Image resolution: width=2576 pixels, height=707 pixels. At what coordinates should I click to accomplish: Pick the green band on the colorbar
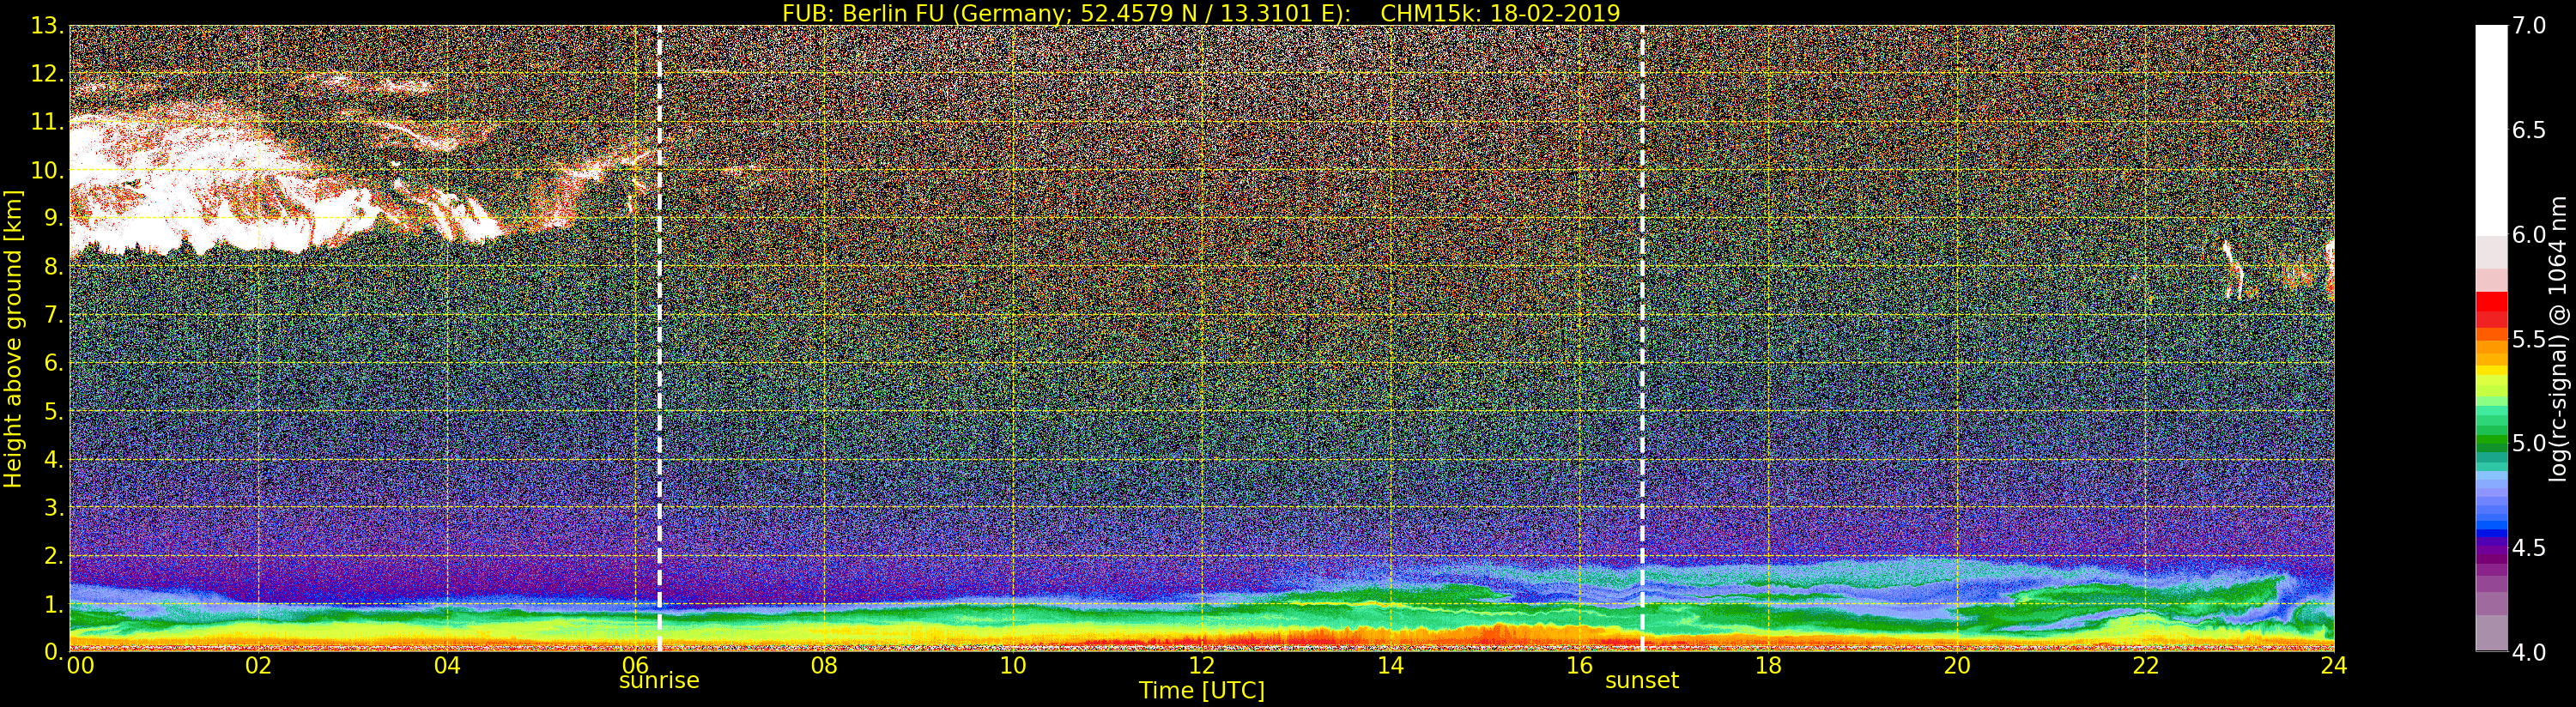click(2491, 443)
